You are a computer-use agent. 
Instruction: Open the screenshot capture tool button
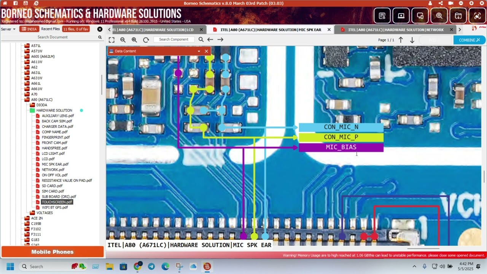point(477,16)
